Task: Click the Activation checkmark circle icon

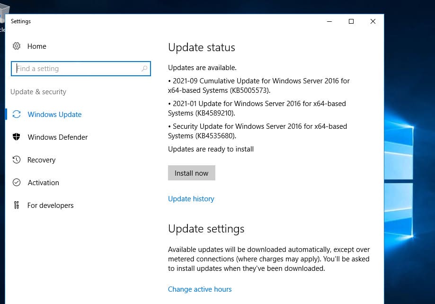Action: (17, 182)
